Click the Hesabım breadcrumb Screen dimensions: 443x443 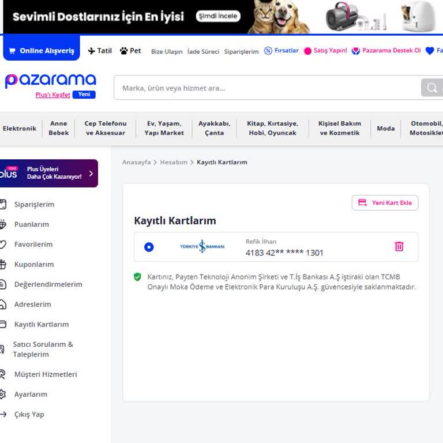click(174, 162)
